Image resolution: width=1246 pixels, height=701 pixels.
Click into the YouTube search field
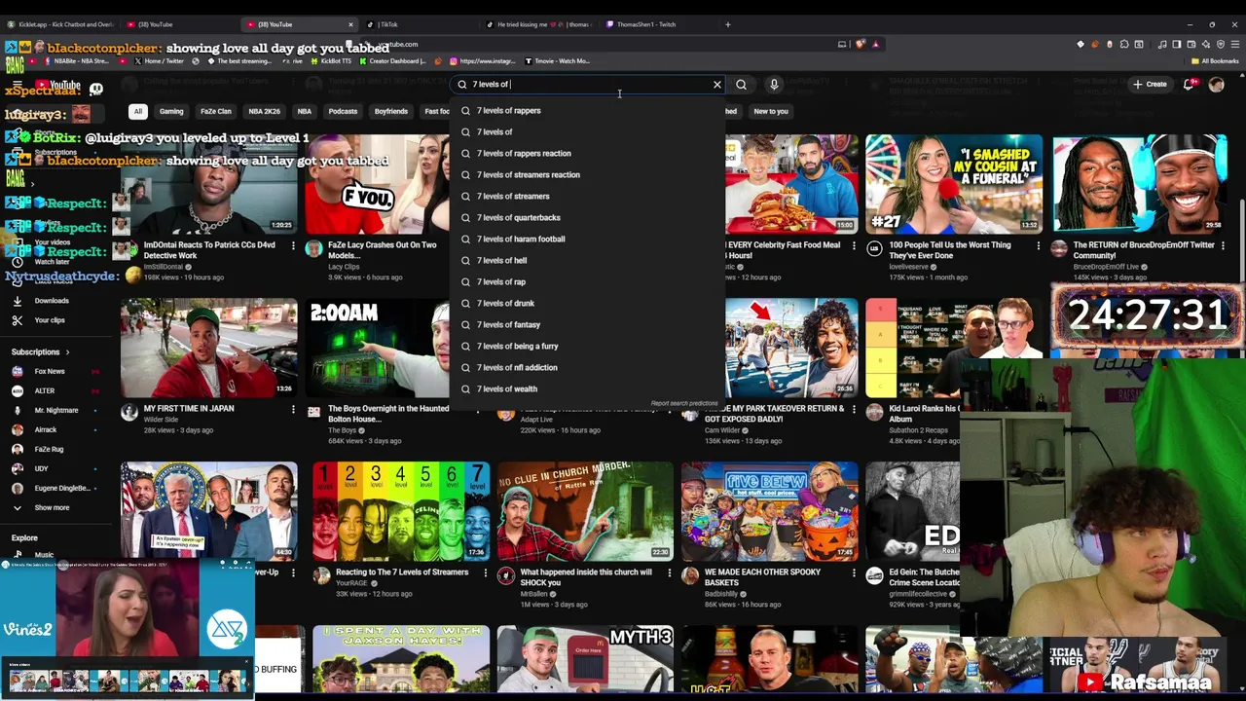(x=589, y=85)
